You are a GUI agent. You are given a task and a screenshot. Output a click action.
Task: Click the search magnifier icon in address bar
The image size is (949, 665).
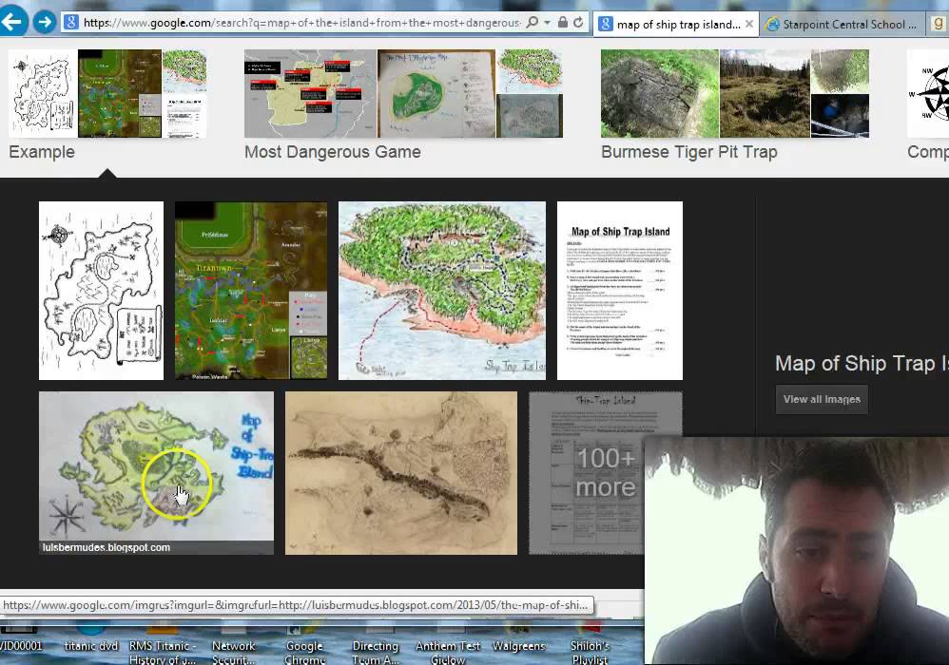pos(532,23)
